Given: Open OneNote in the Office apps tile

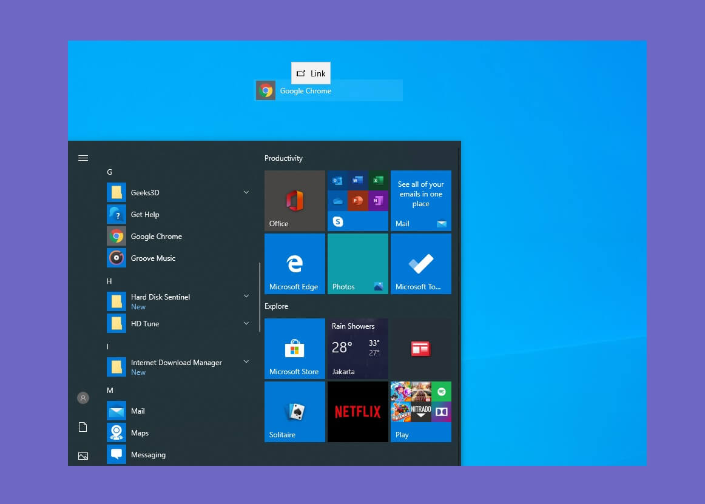Looking at the screenshot, I should coord(378,201).
